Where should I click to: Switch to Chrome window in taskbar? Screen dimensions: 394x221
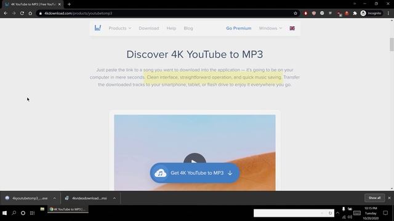68,209
